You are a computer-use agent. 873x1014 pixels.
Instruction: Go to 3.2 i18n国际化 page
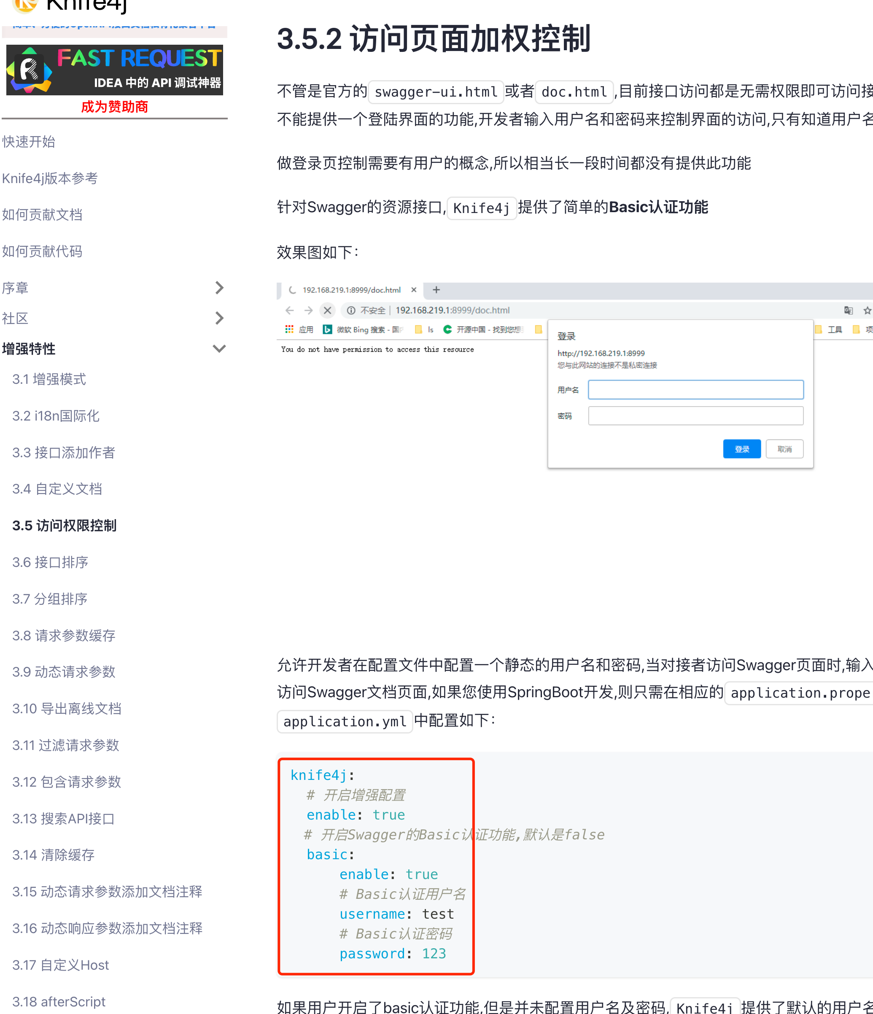pos(56,416)
